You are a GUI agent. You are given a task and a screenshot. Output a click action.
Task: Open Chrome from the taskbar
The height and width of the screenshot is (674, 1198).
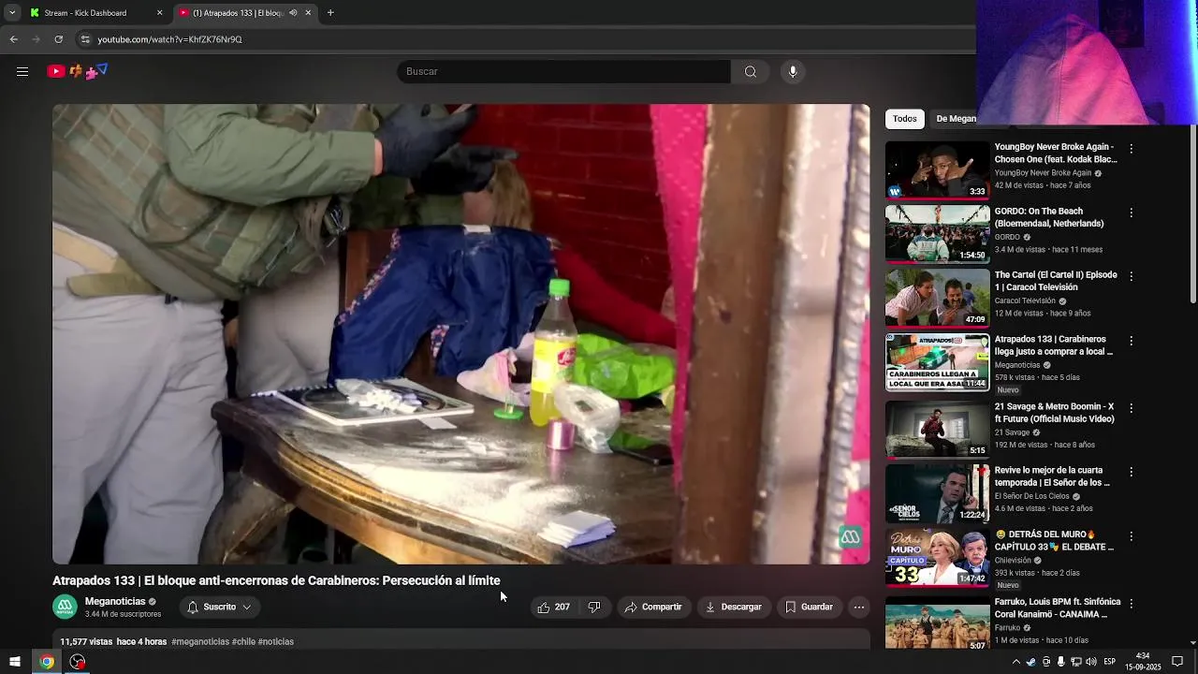click(x=46, y=662)
